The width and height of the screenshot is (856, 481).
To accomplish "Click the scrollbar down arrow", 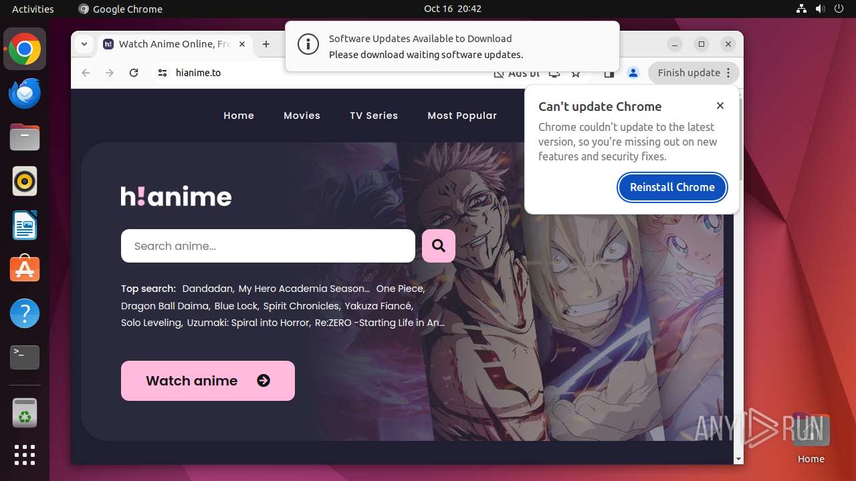I will [x=738, y=459].
